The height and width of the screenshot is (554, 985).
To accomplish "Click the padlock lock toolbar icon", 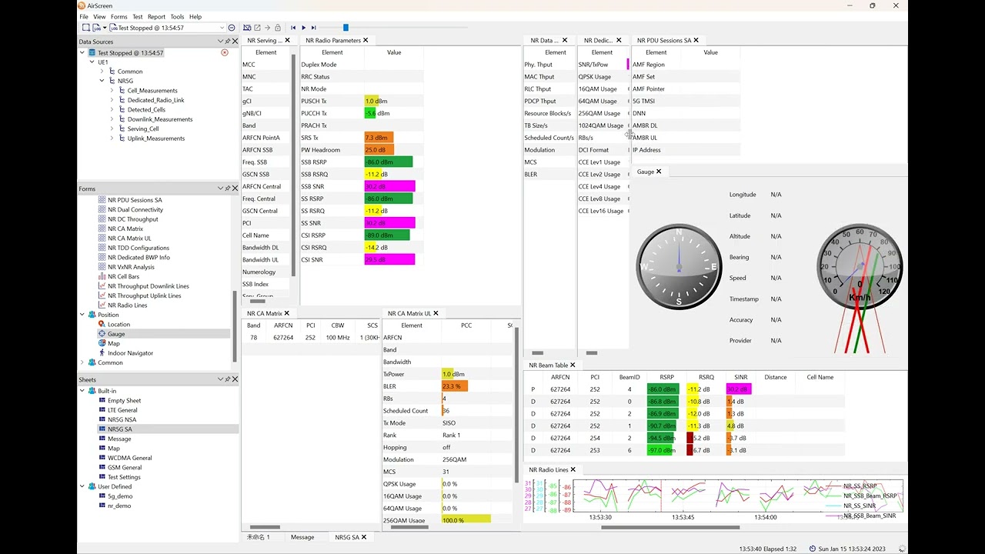I will pyautogui.click(x=278, y=28).
